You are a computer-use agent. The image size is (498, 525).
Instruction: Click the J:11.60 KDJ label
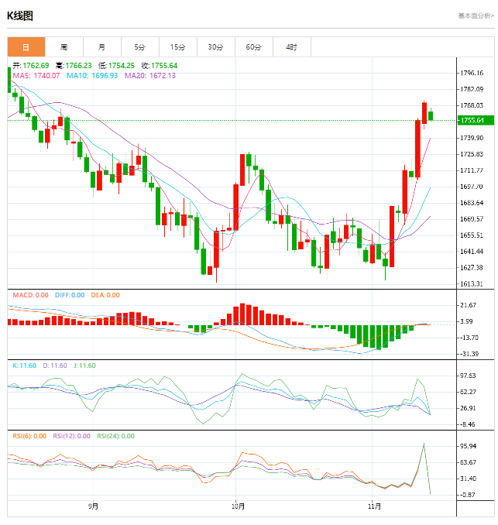point(84,365)
